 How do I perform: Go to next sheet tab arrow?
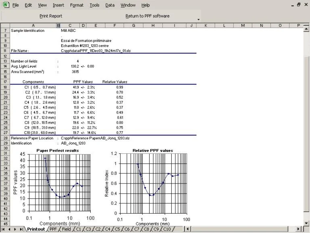pos(15,229)
